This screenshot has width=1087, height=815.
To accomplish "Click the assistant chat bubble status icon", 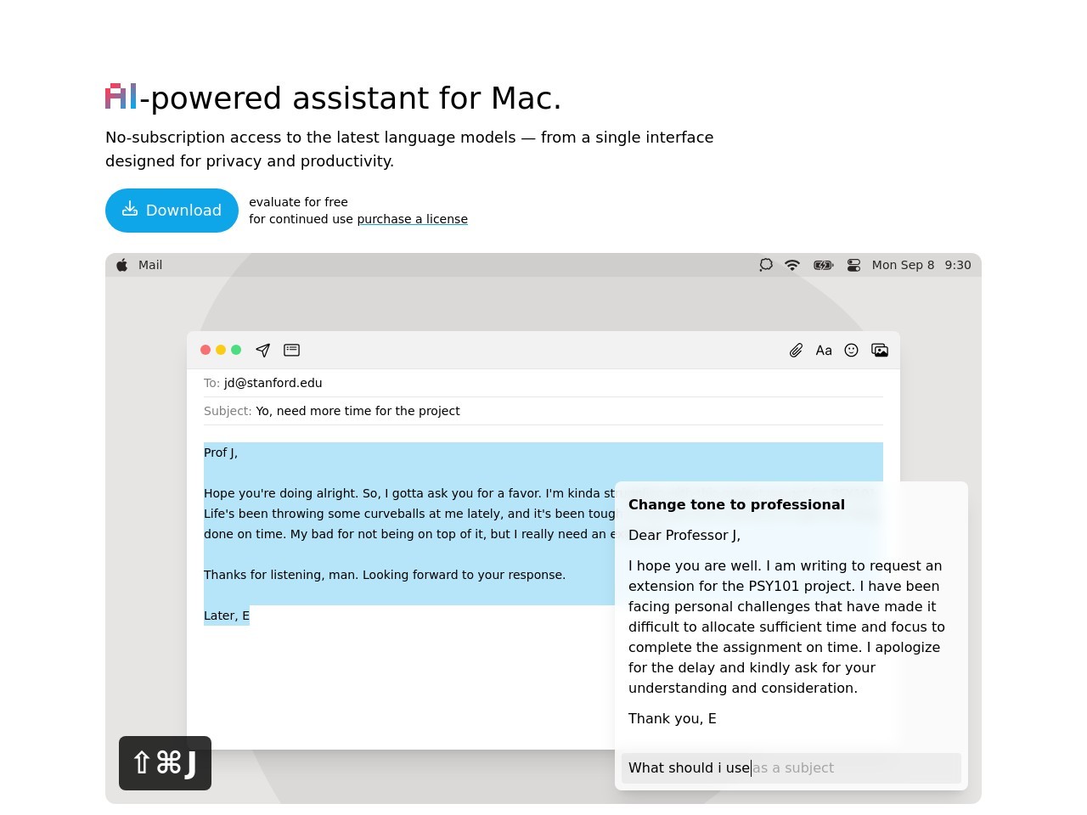I will (x=766, y=265).
